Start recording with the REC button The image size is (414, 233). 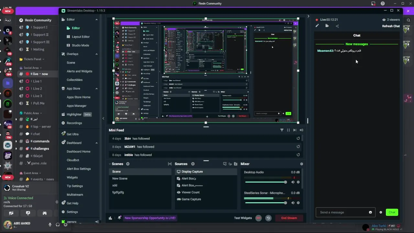point(258,218)
